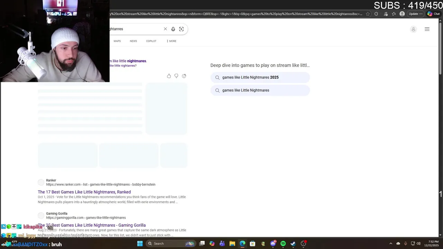443x249 pixels.
Task: Add page to favorites star
Action: [x=368, y=14]
